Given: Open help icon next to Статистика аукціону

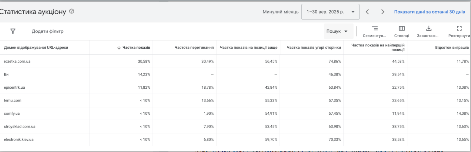Looking at the screenshot, I should click(x=72, y=11).
